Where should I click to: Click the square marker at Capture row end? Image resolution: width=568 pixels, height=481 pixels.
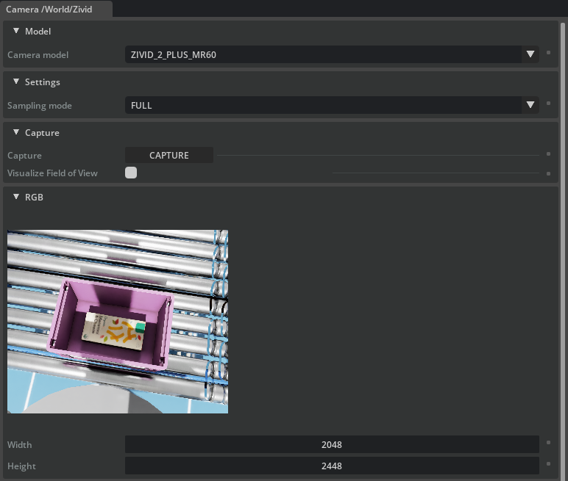tap(548, 154)
